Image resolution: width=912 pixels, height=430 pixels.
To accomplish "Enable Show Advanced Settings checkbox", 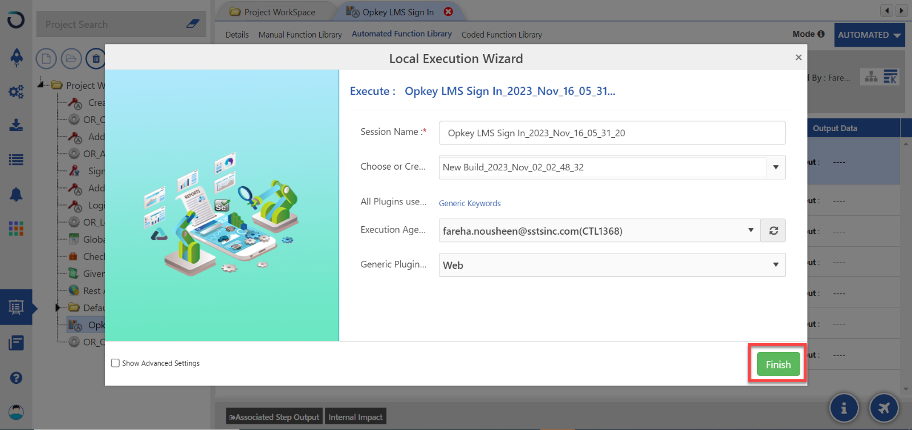I will 115,363.
